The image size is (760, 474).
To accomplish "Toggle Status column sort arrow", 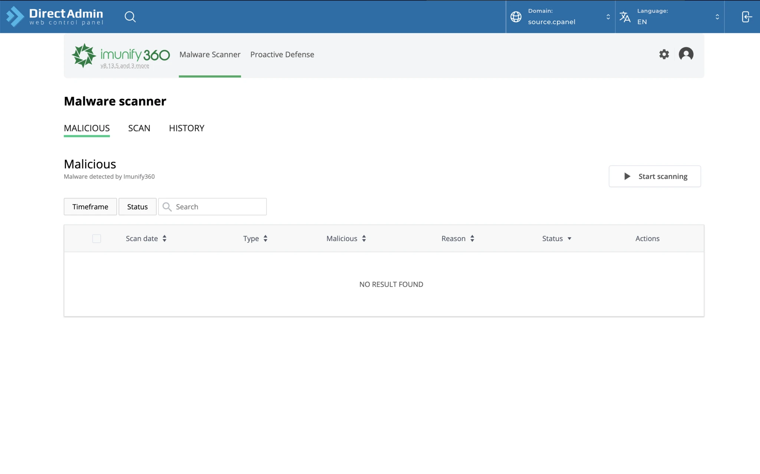I will click(x=569, y=239).
